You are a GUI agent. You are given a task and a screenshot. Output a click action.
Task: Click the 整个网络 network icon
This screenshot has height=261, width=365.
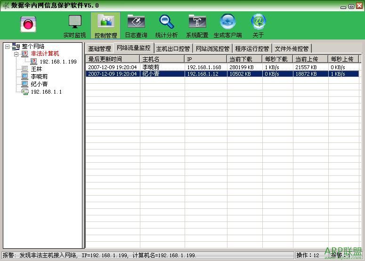(x=16, y=46)
